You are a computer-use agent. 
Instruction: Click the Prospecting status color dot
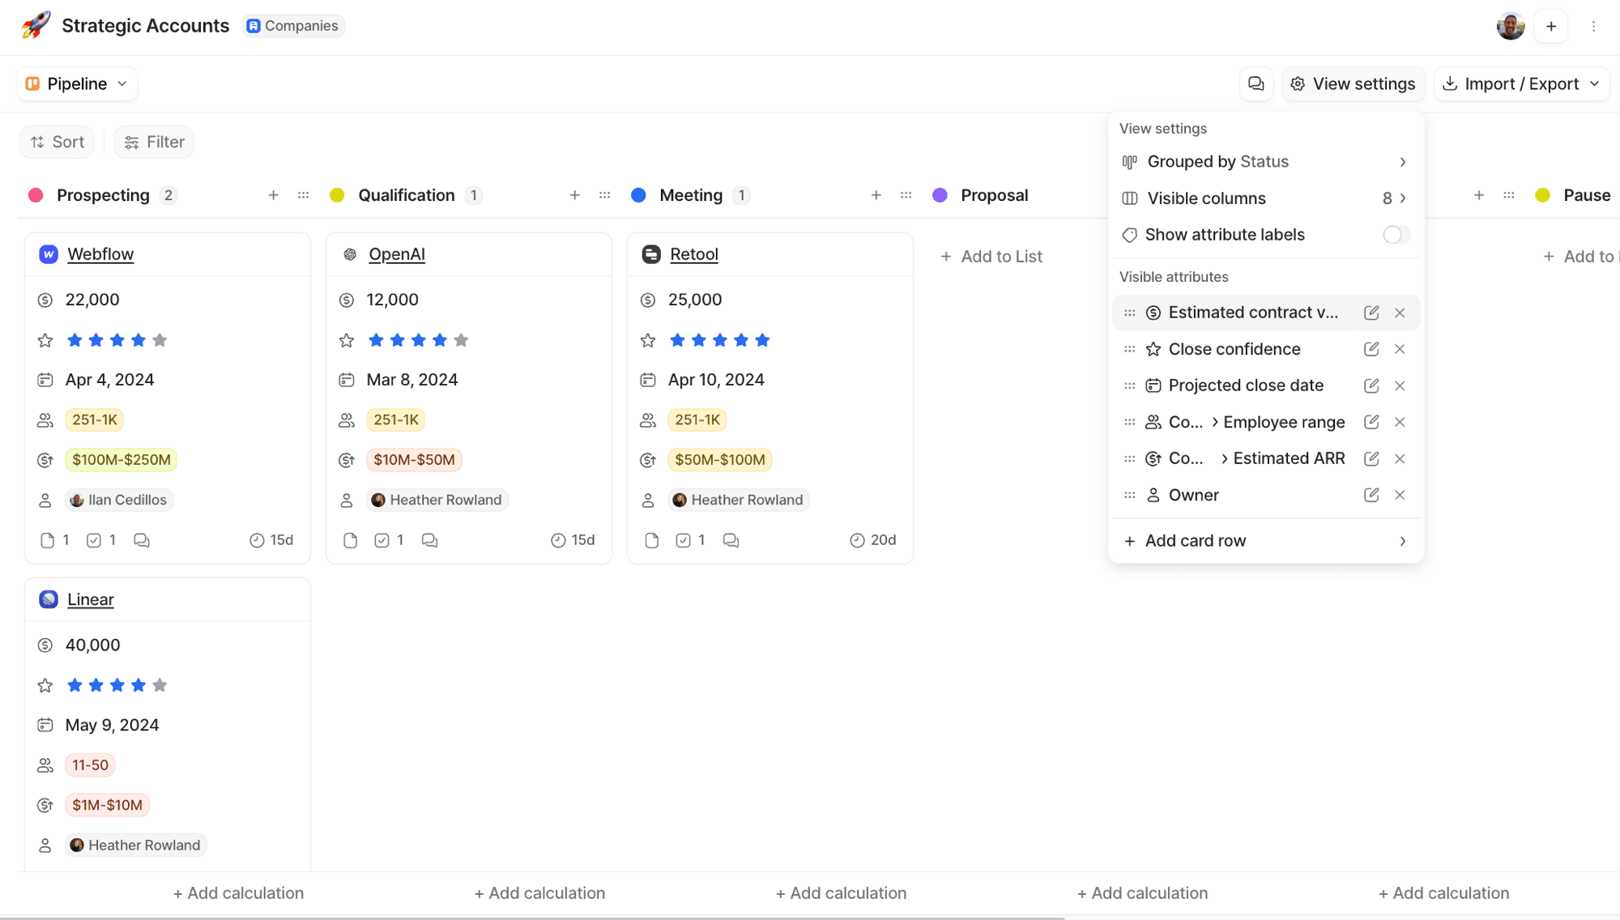pyautogui.click(x=36, y=195)
